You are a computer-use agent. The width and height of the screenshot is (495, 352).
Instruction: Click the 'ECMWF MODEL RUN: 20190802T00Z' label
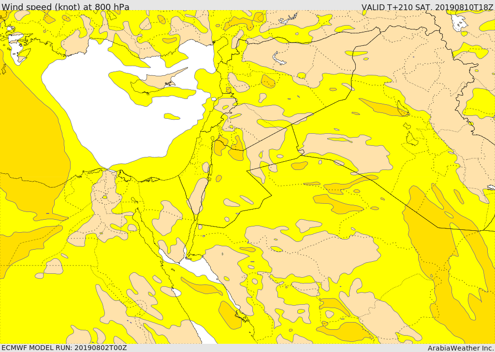(64, 348)
